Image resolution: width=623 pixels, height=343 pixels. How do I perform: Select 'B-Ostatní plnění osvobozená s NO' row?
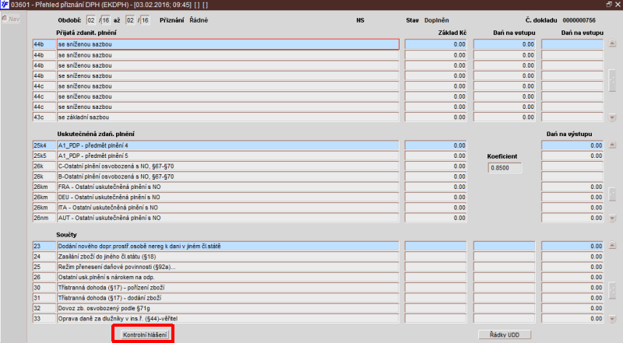click(x=227, y=177)
